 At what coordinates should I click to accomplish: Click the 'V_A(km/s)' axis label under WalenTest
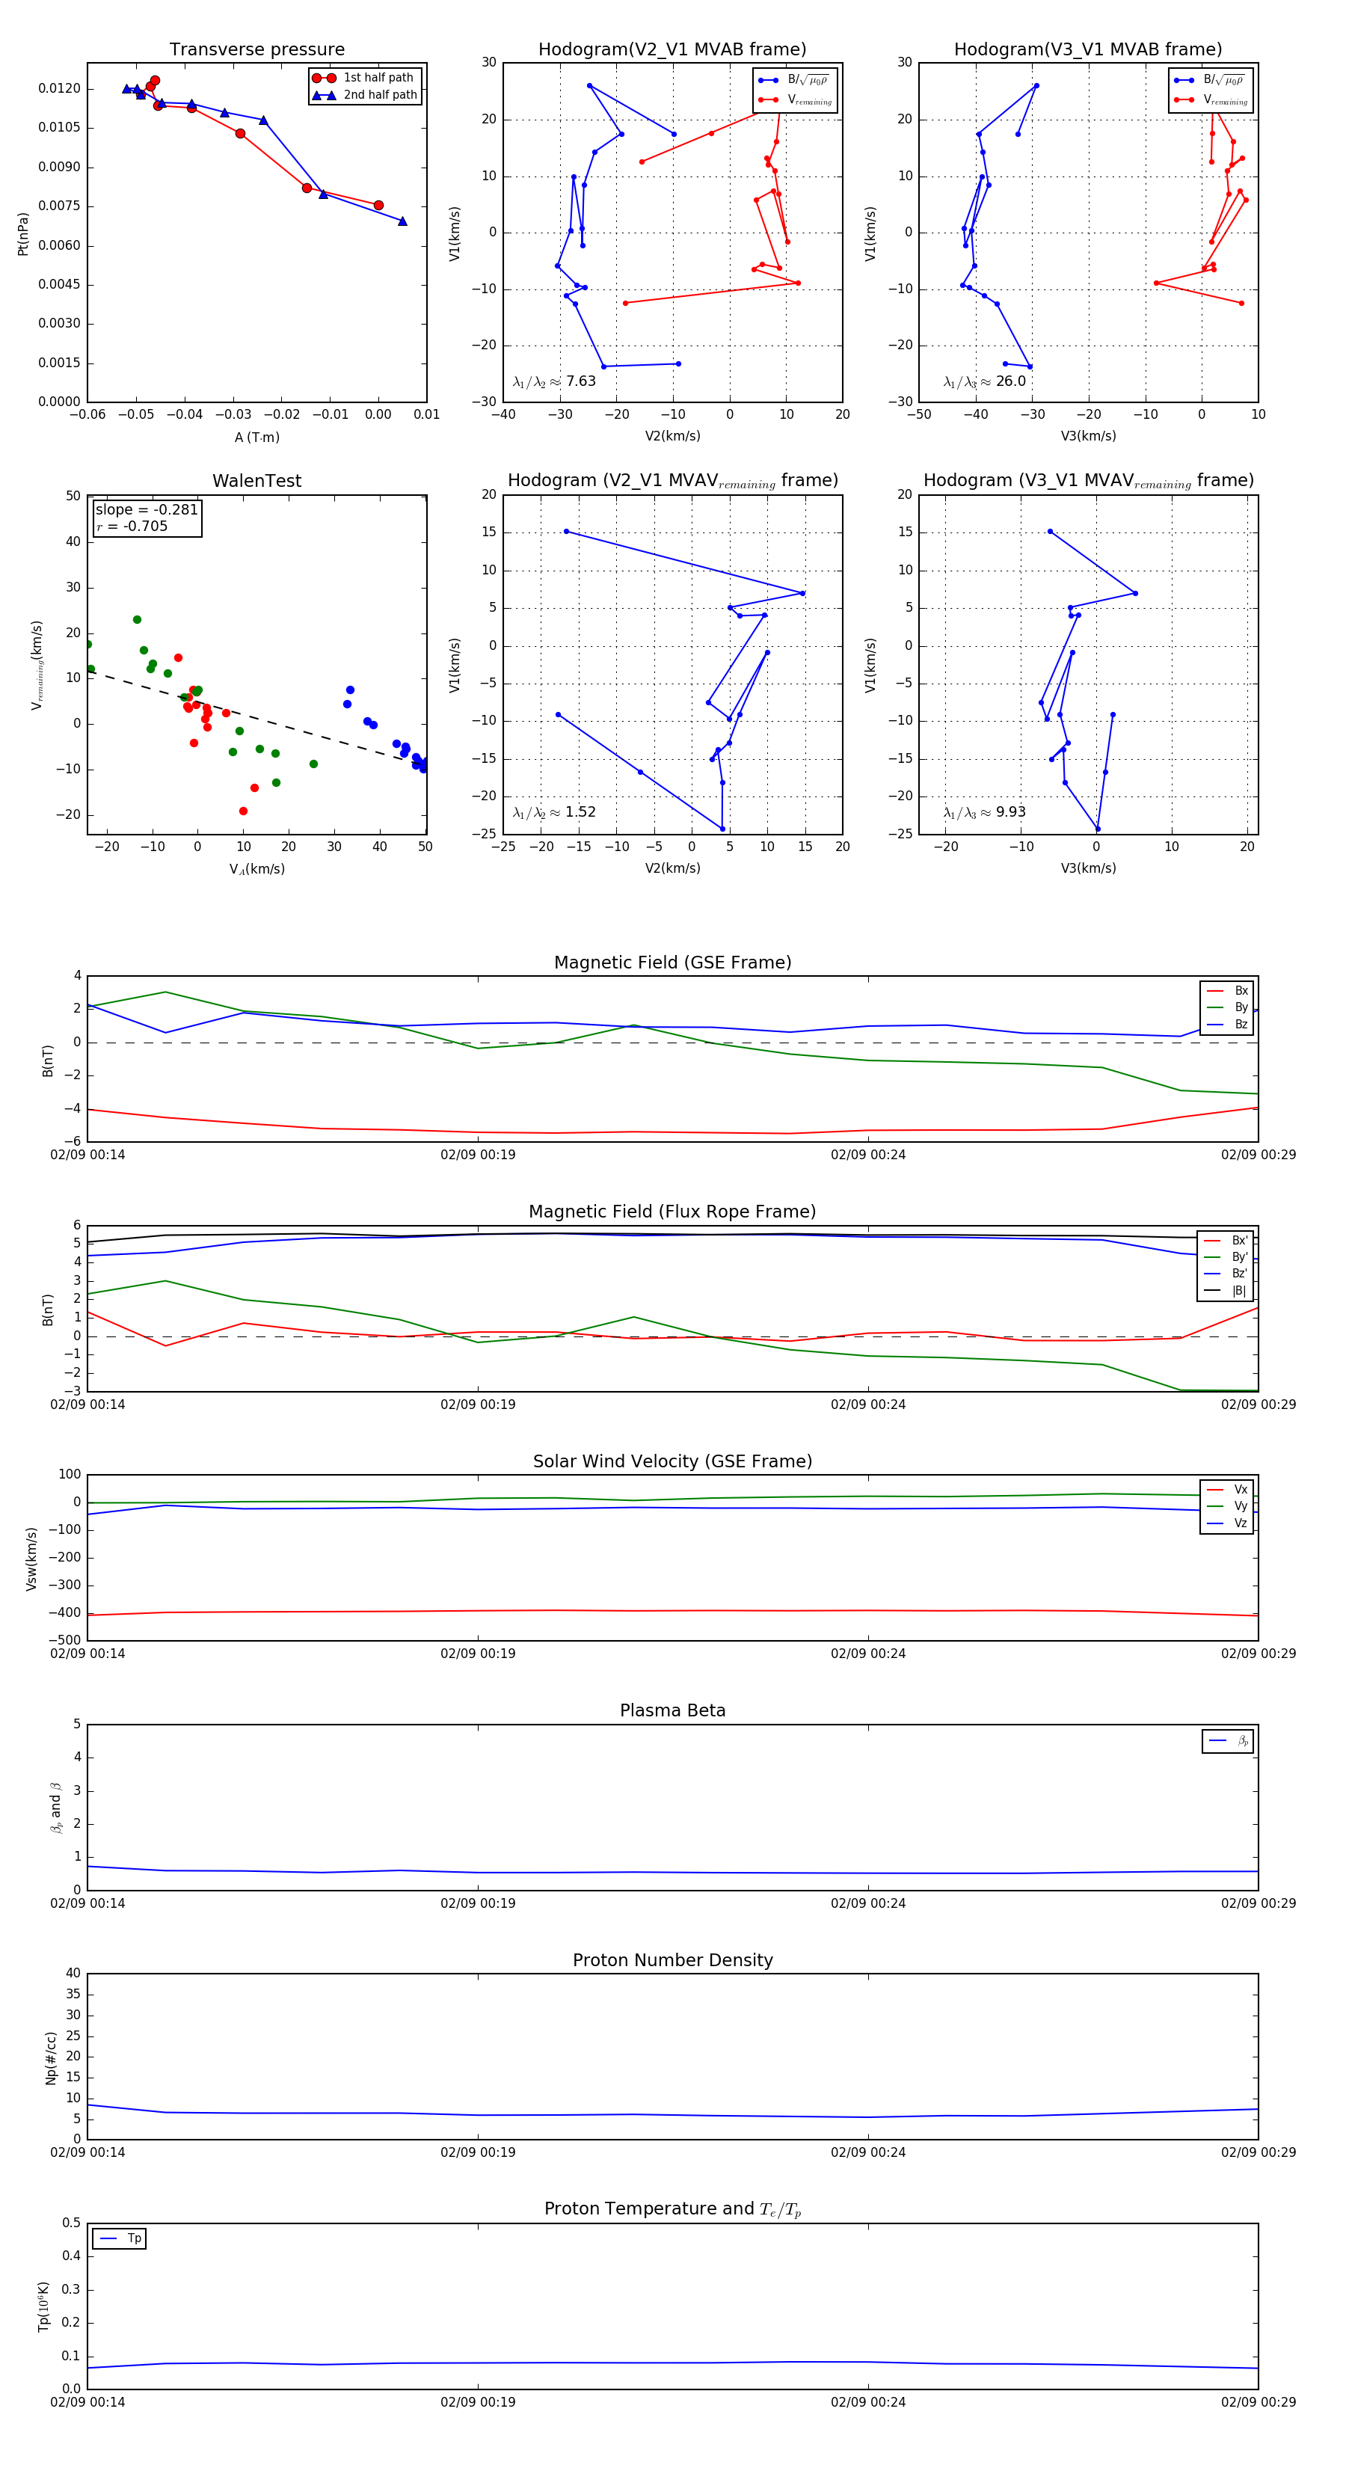[256, 869]
